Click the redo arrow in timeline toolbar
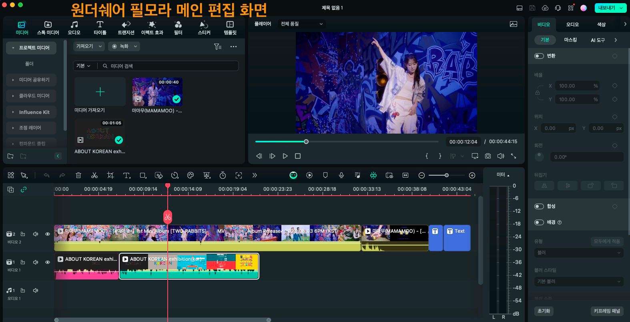Viewport: 630px width, 322px height. tap(62, 175)
